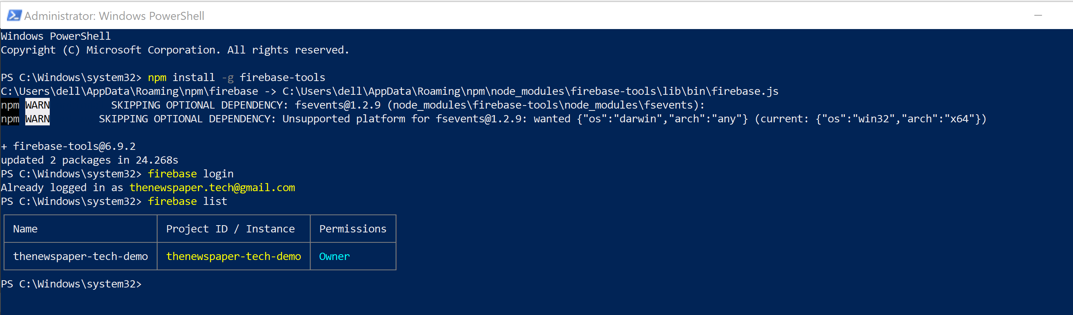
Task: Click the PowerShell icon in title bar
Action: (x=14, y=16)
